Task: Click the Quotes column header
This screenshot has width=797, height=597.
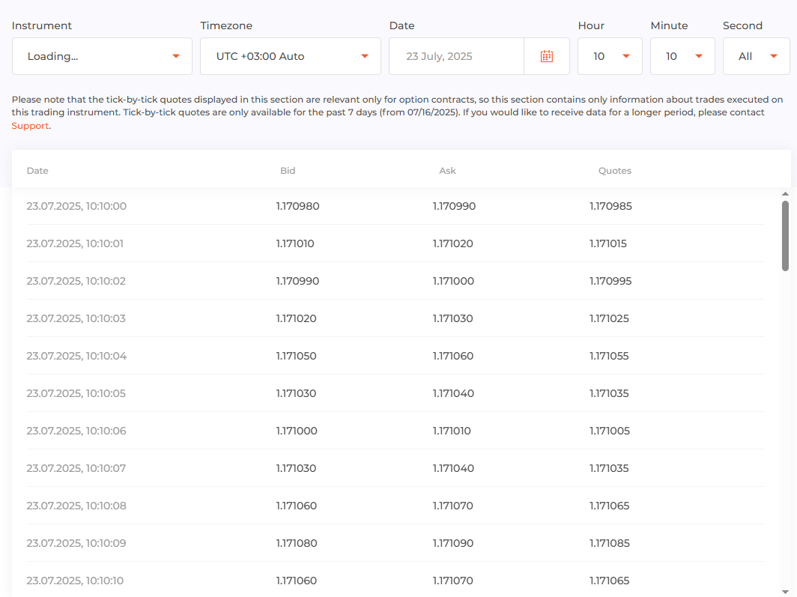Action: (614, 171)
